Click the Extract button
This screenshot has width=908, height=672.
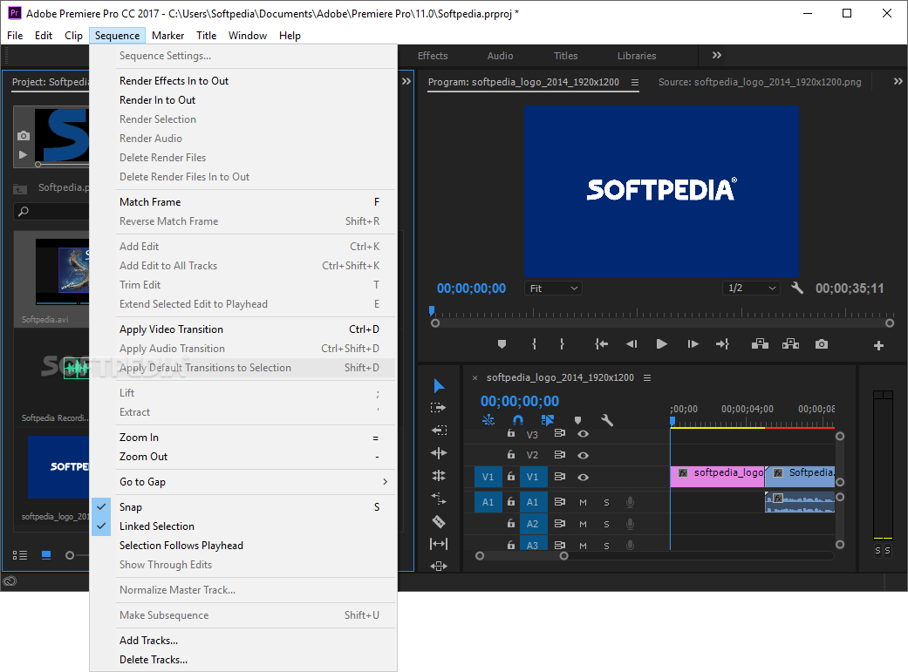[790, 344]
